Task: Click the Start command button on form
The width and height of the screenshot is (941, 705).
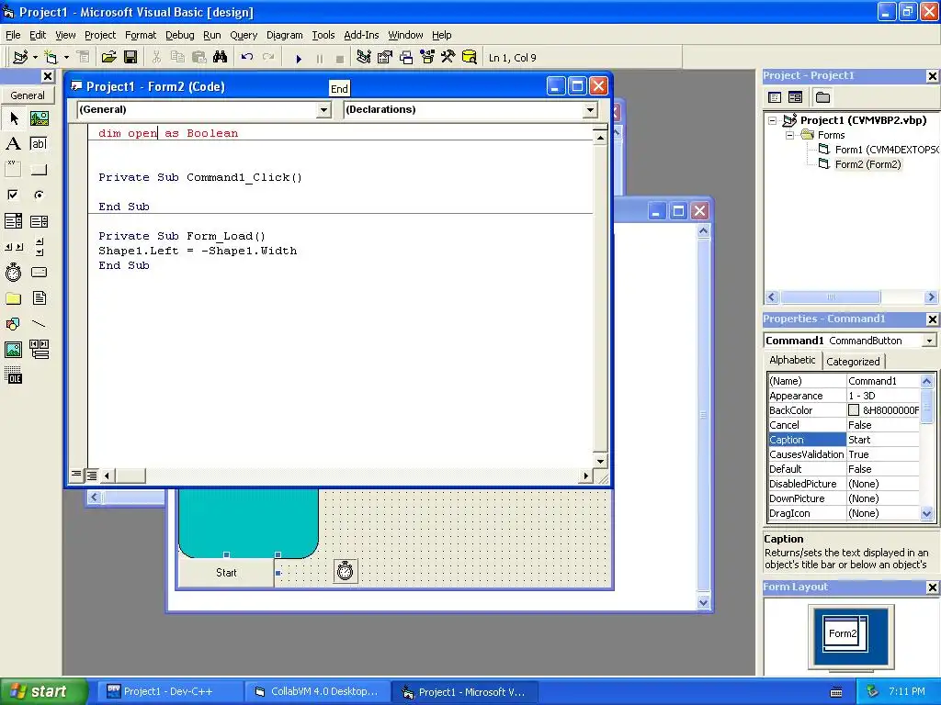Action: [x=226, y=573]
